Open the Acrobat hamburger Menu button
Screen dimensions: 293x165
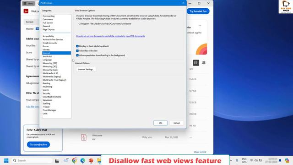(x=28, y=3)
